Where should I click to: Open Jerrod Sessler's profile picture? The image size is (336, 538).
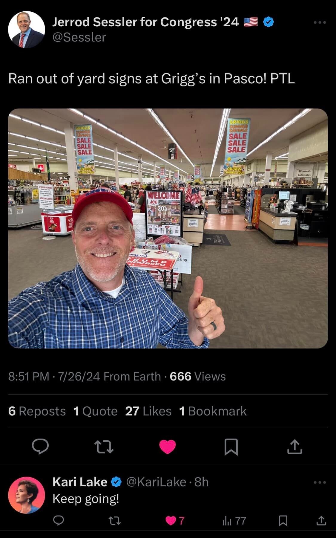pos(27,30)
